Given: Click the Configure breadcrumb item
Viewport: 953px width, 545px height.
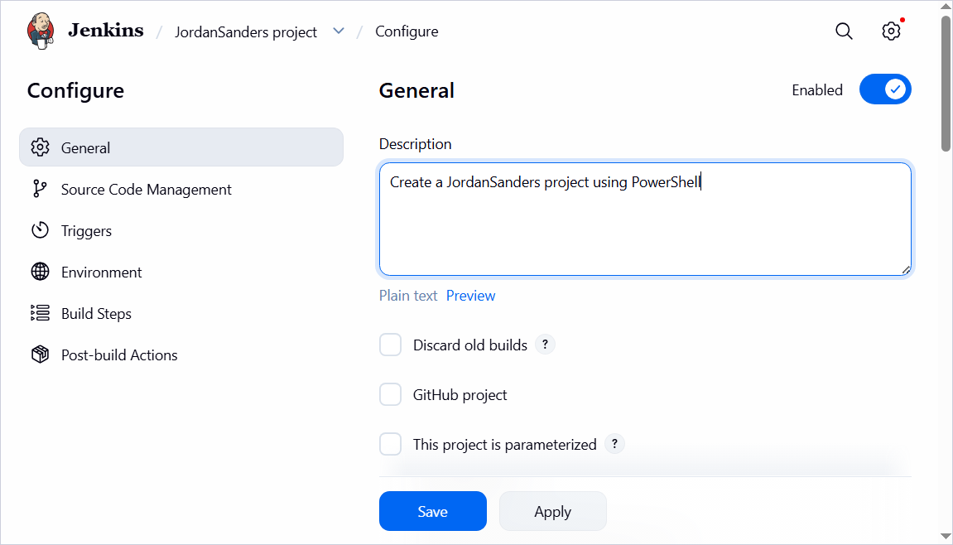Looking at the screenshot, I should click(407, 31).
